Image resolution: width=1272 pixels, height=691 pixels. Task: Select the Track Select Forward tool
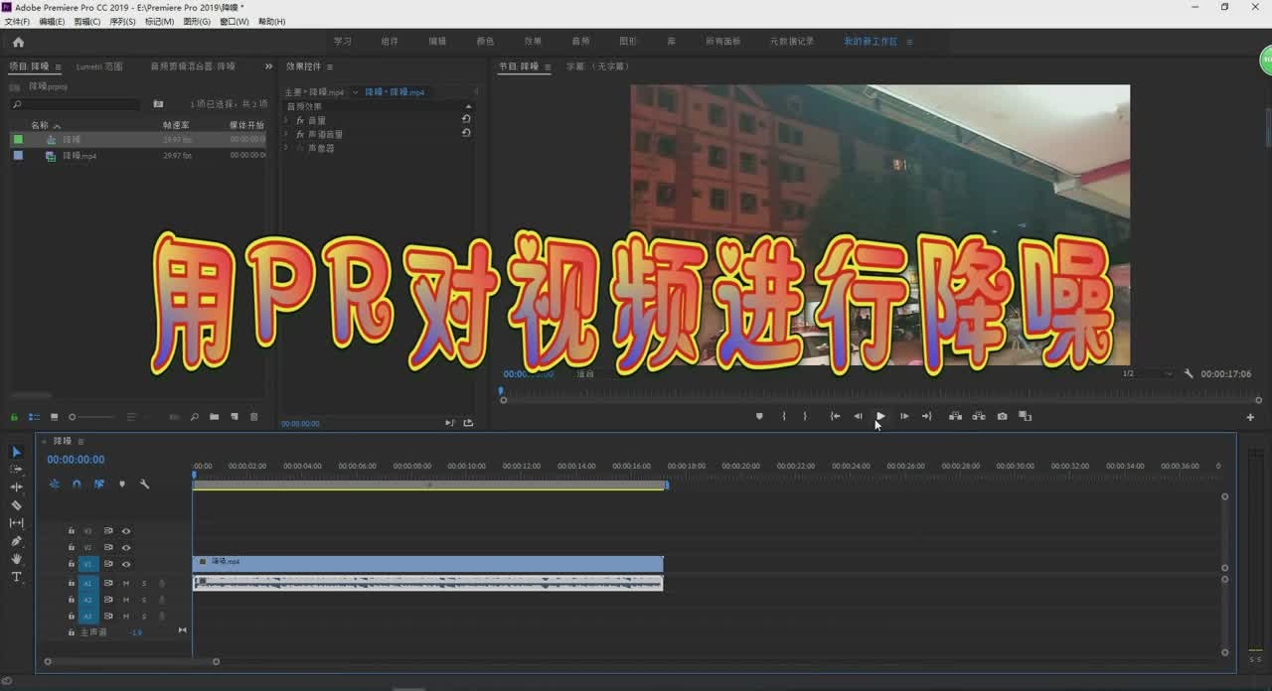pyautogui.click(x=16, y=470)
